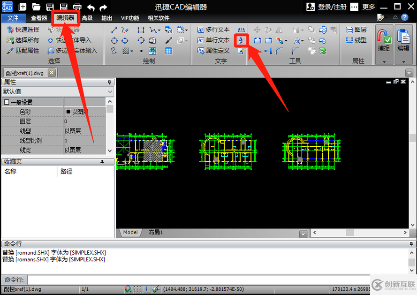The height and width of the screenshot is (295, 417).
Task: Toggle the 捕捉 magnet snap button
Action: pos(384,41)
